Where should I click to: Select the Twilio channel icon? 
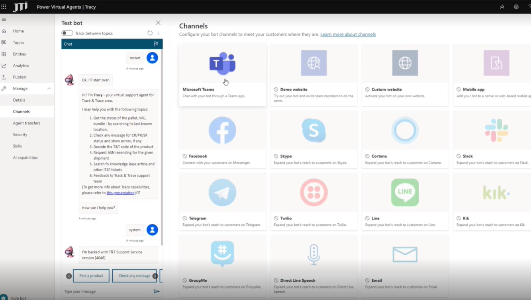coord(314,192)
